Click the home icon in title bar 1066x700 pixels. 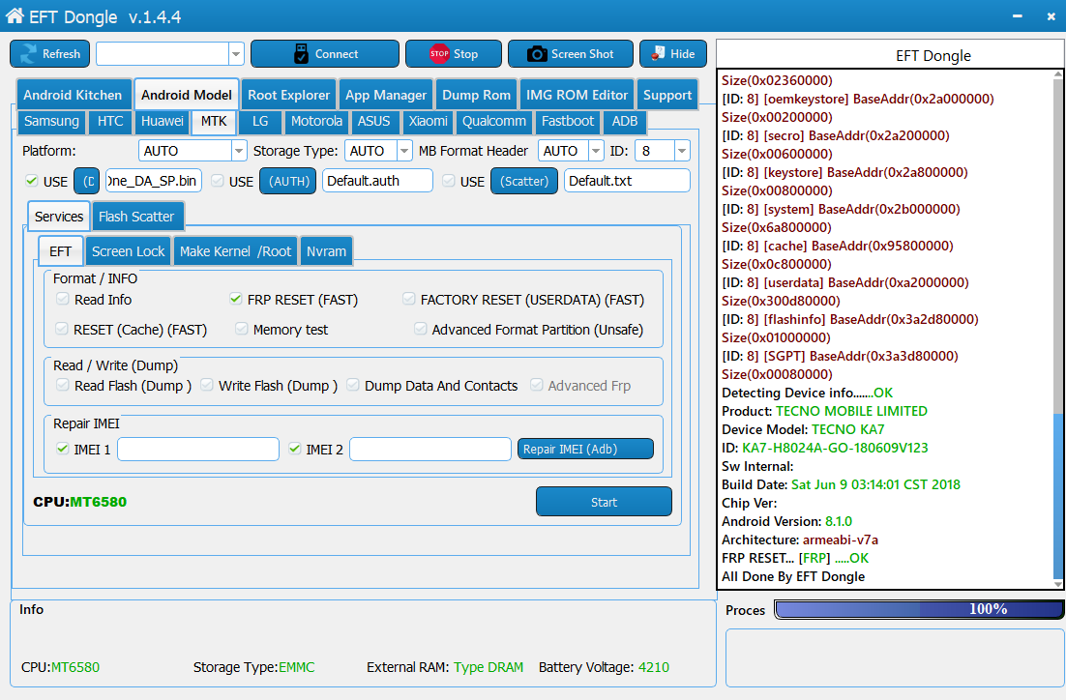pos(15,15)
